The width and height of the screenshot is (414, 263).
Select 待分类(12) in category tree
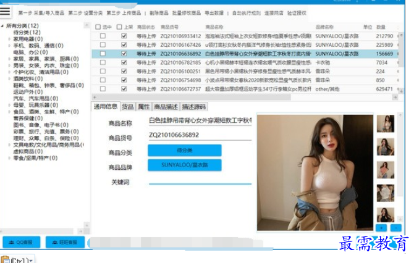click(x=27, y=32)
